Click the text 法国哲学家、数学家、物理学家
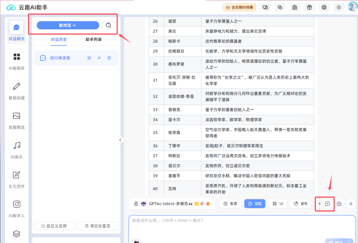 (233, 120)
